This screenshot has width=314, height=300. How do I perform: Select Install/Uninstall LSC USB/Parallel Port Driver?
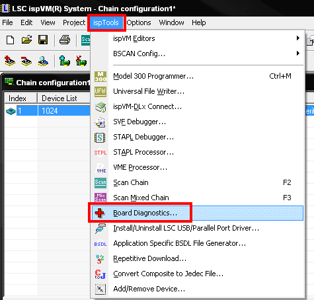coord(198,228)
